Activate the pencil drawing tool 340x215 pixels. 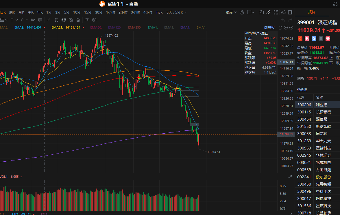click(268, 12)
